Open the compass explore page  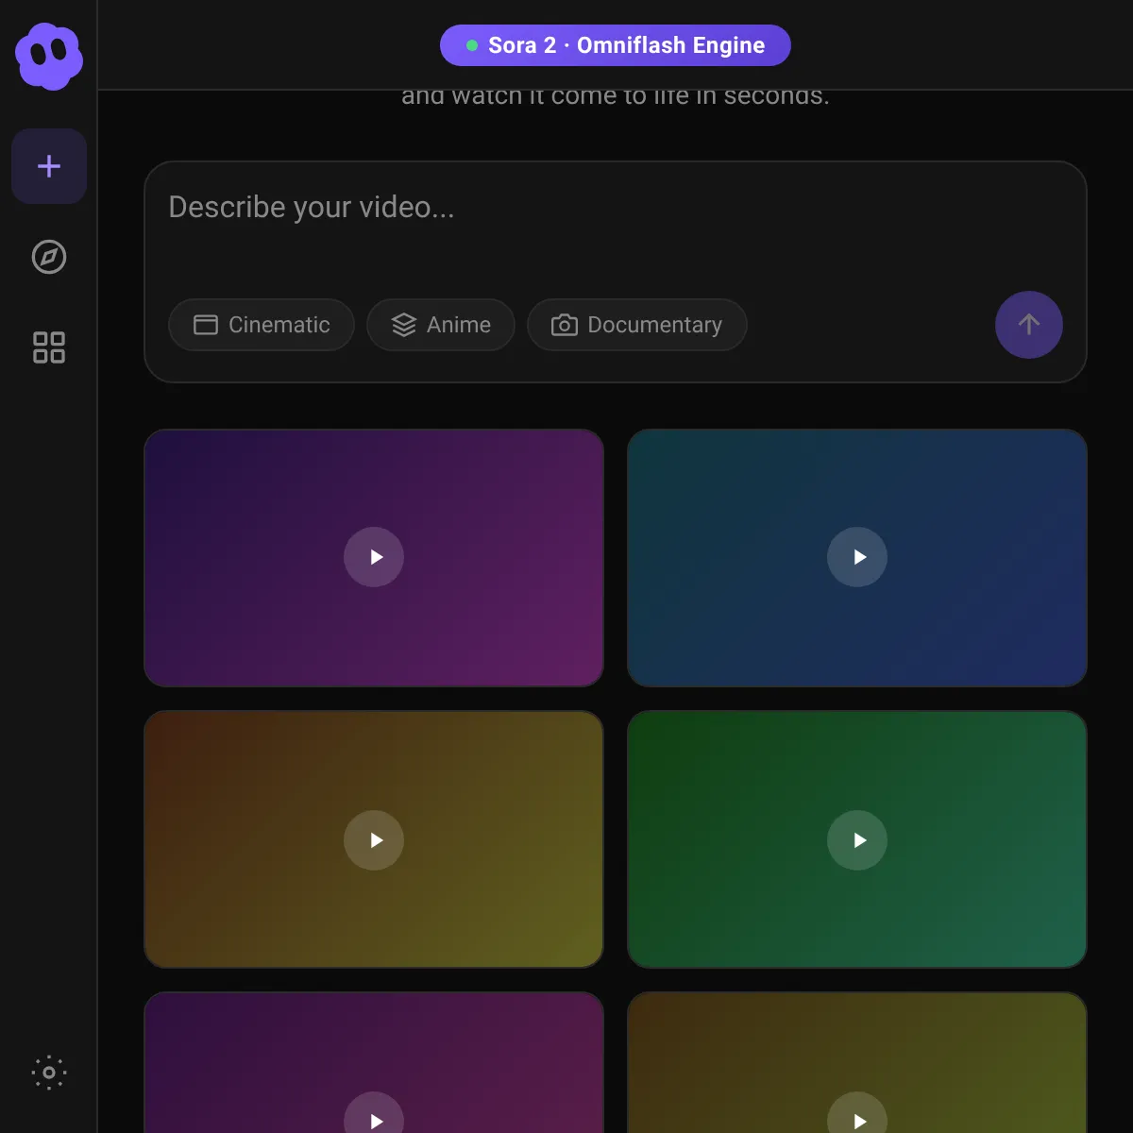click(x=49, y=257)
